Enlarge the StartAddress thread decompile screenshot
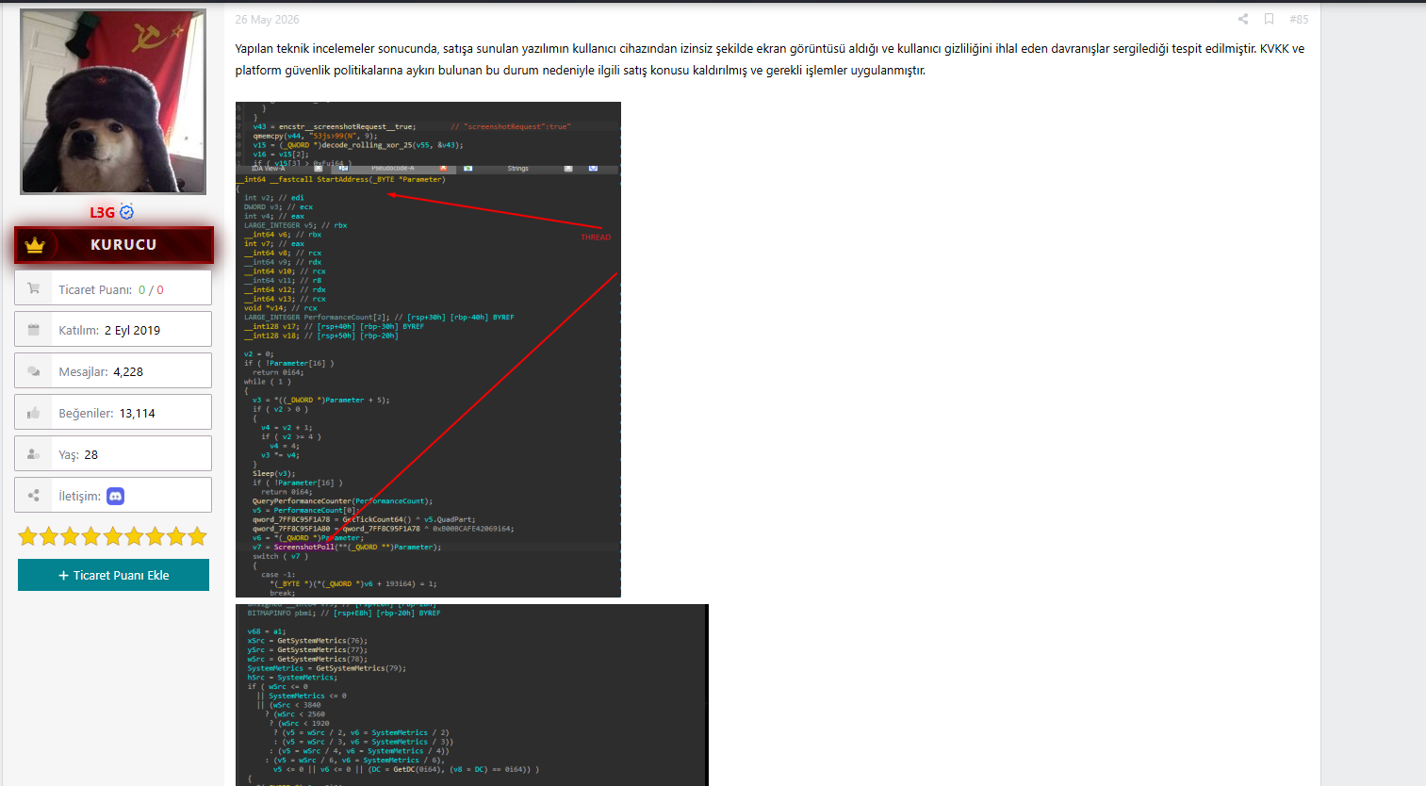Image resolution: width=1426 pixels, height=786 pixels. (x=428, y=350)
